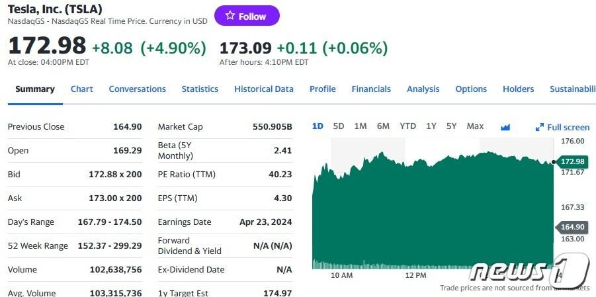Open the Financials tab
596x297 pixels.
(371, 89)
